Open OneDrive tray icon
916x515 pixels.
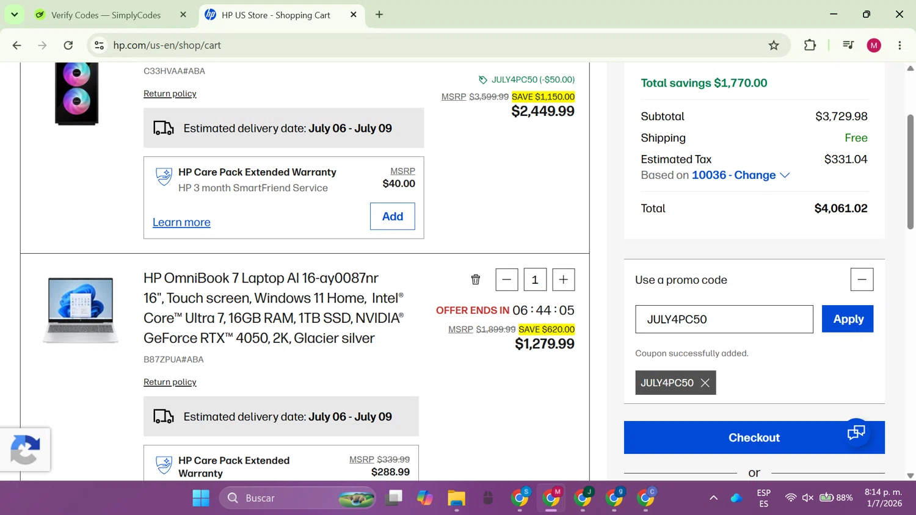click(x=736, y=498)
